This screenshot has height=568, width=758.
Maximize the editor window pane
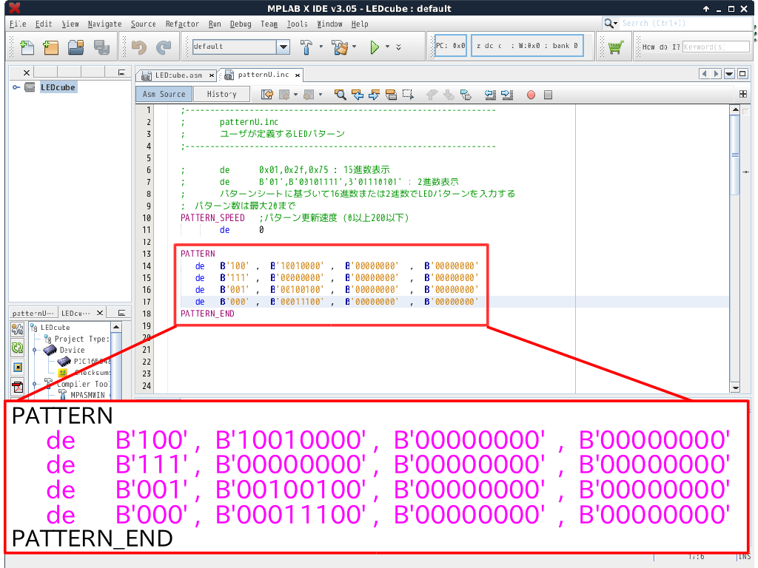[743, 74]
